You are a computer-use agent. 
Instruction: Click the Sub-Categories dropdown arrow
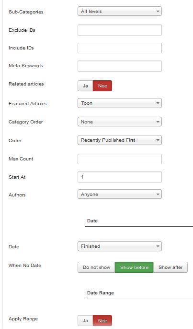pos(158,12)
